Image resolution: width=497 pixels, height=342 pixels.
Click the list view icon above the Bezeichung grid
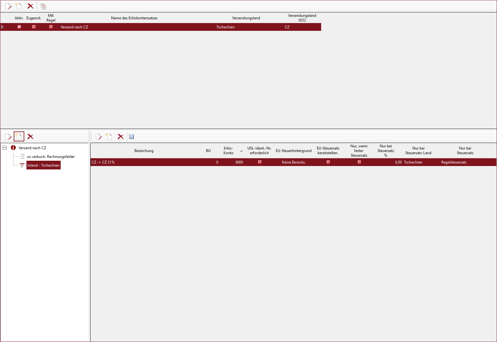click(132, 137)
